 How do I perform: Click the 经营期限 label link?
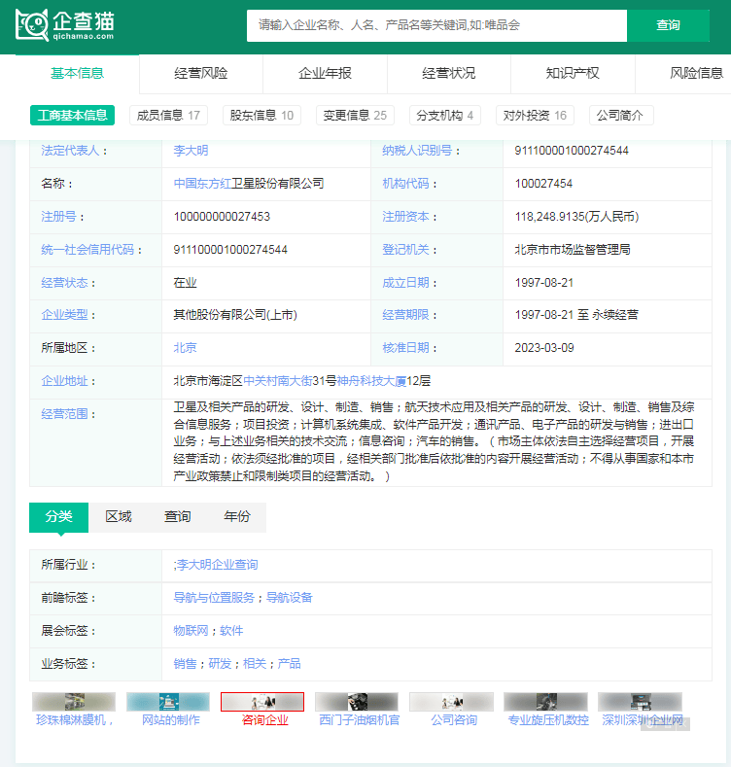(x=405, y=315)
